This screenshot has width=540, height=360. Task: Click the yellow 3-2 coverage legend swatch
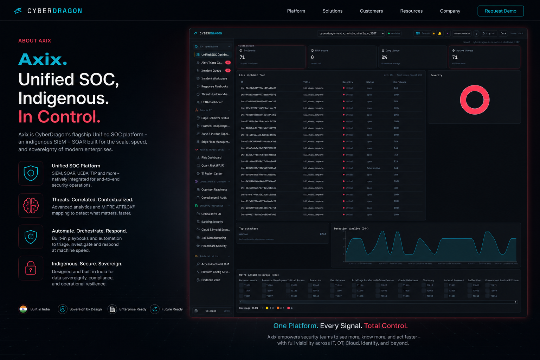pyautogui.click(x=267, y=308)
